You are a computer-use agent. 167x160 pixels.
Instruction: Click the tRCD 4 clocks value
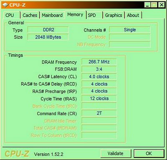pos(99,84)
